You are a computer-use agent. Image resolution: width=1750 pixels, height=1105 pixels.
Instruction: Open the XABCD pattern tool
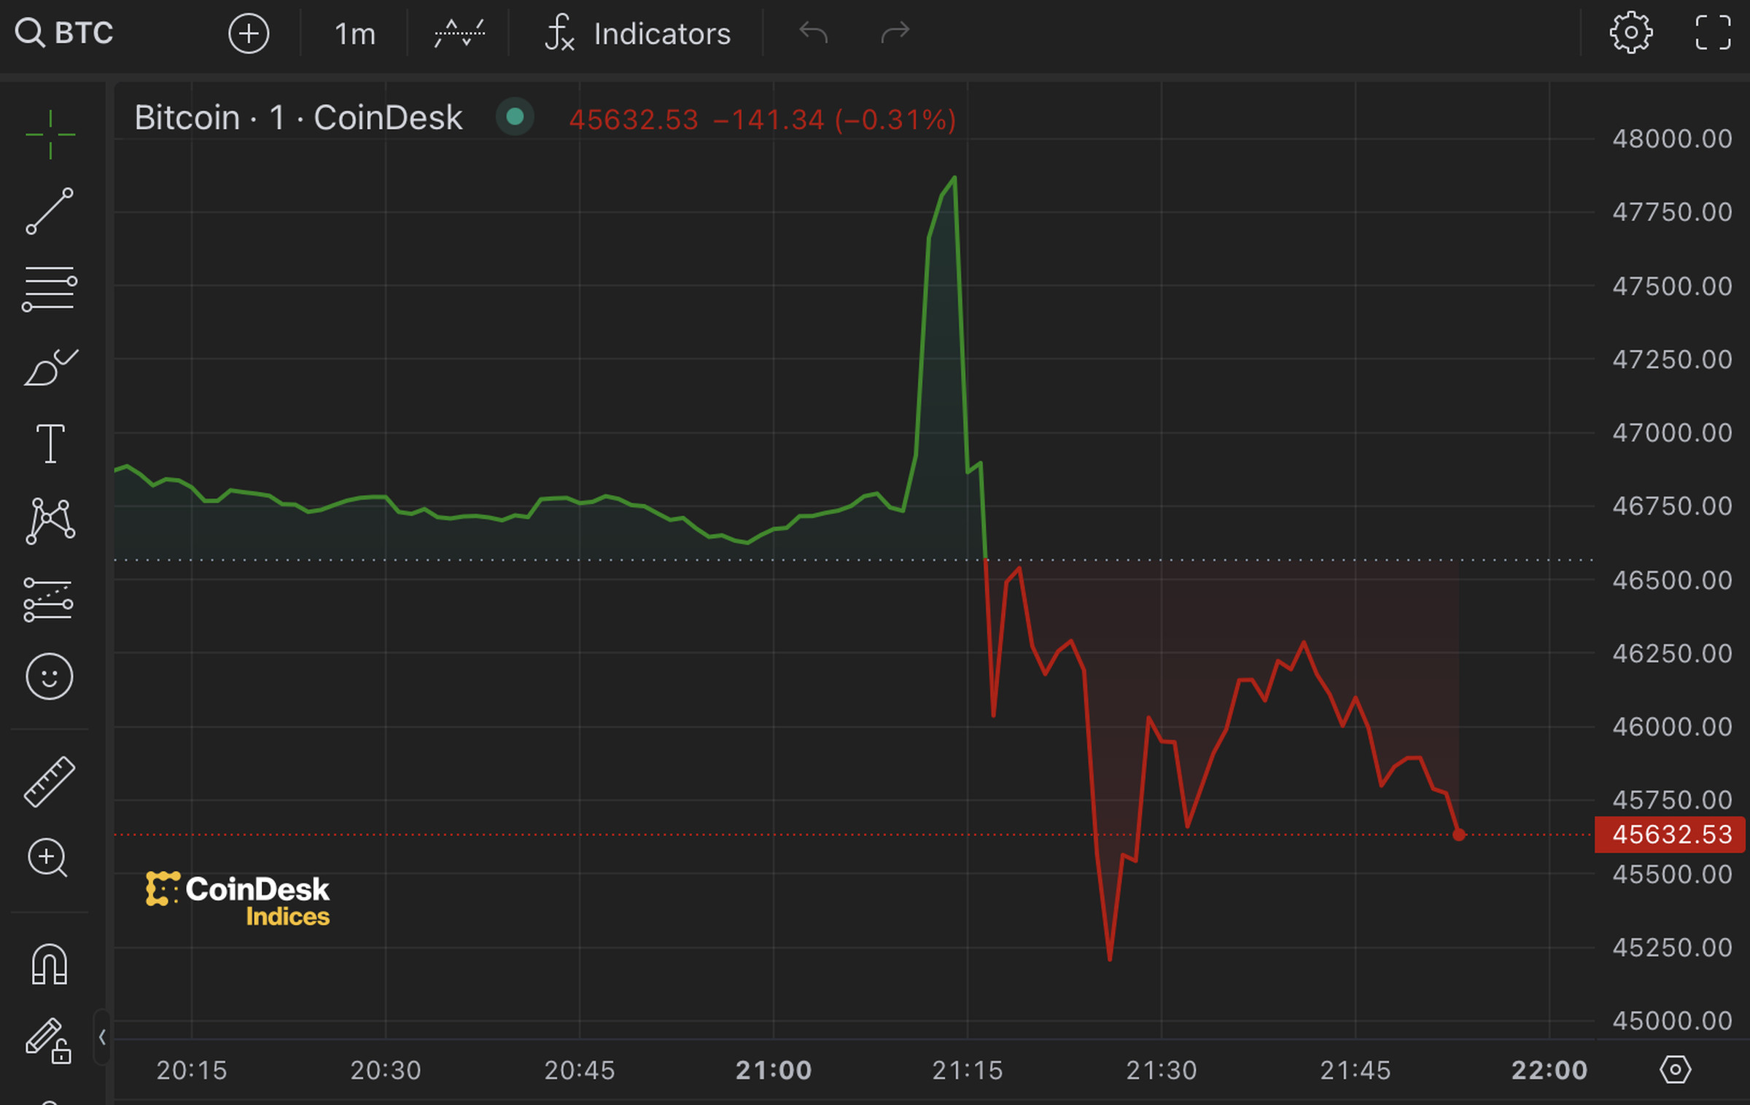coord(50,521)
